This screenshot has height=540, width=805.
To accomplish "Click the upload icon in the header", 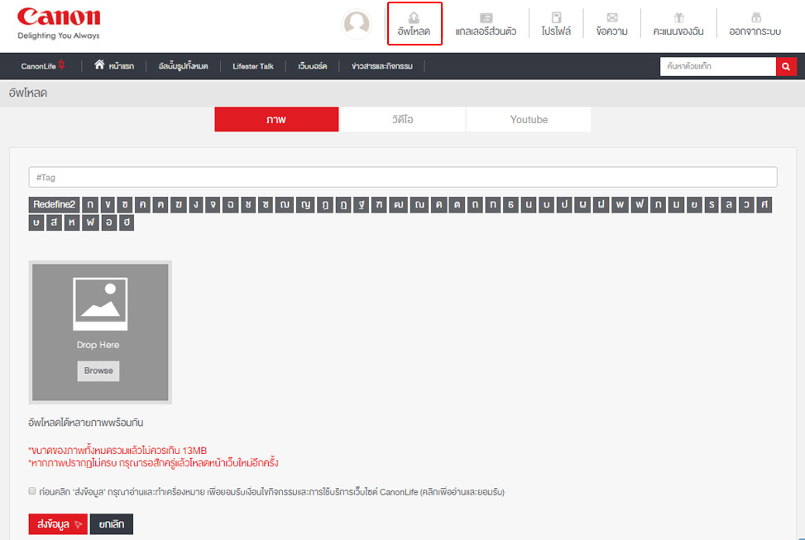I will pos(414,17).
